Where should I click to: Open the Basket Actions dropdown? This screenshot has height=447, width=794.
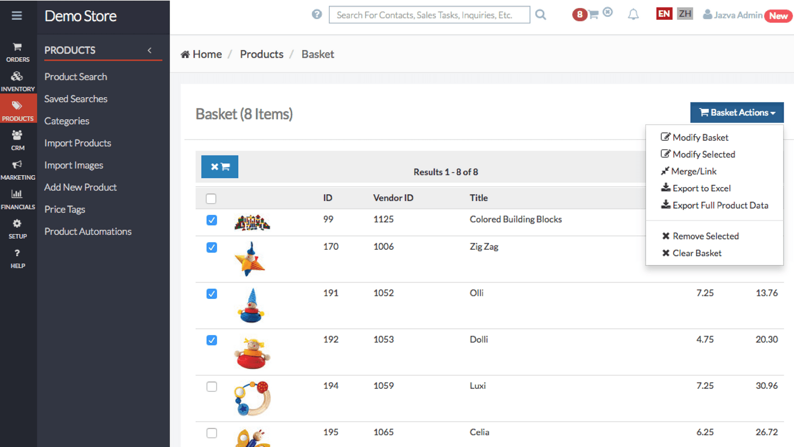coord(736,112)
